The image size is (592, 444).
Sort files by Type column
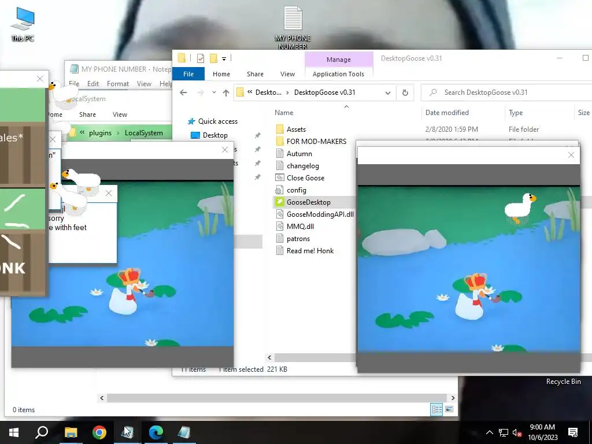(516, 113)
